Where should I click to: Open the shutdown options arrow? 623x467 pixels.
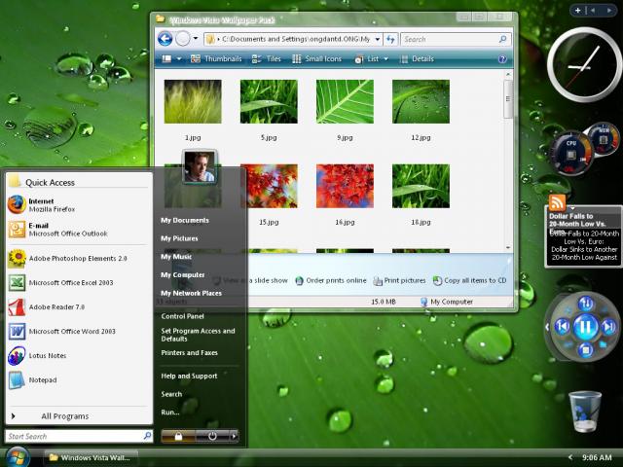click(x=234, y=437)
